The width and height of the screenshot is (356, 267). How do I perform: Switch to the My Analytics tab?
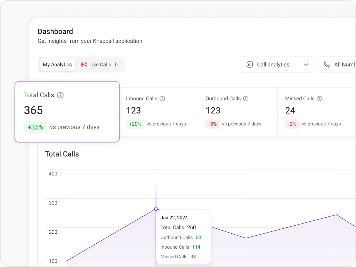[x=57, y=65]
